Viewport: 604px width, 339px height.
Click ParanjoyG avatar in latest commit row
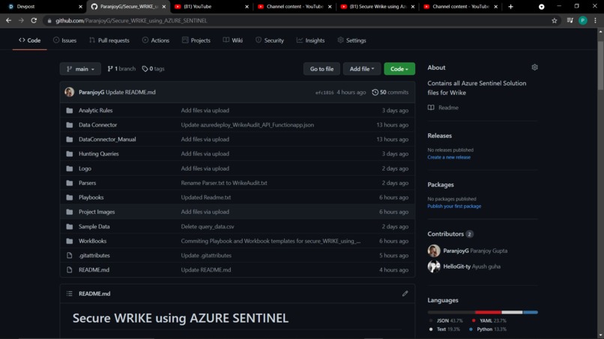[70, 92]
